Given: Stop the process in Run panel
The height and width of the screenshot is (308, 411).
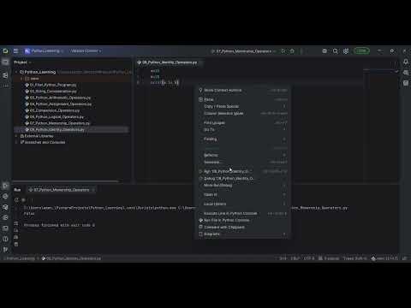Looking at the screenshot, I should 23,200.
